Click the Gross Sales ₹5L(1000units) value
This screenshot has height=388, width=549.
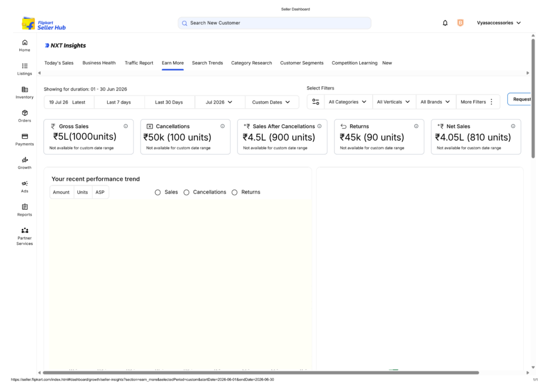pos(85,137)
